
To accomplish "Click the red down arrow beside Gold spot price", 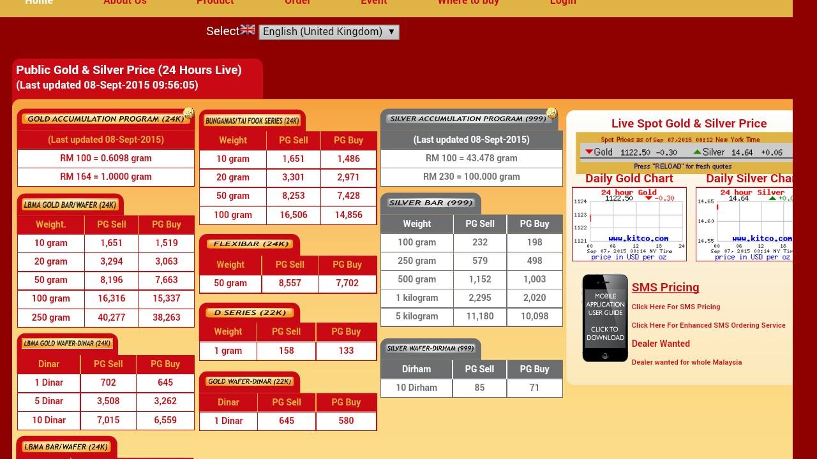I will click(588, 152).
